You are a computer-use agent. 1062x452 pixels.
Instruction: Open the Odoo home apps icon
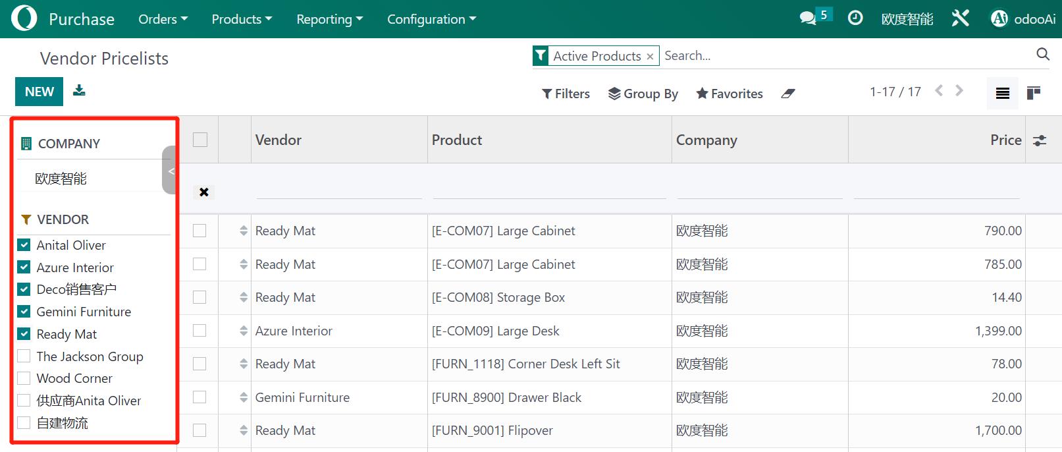[x=24, y=18]
